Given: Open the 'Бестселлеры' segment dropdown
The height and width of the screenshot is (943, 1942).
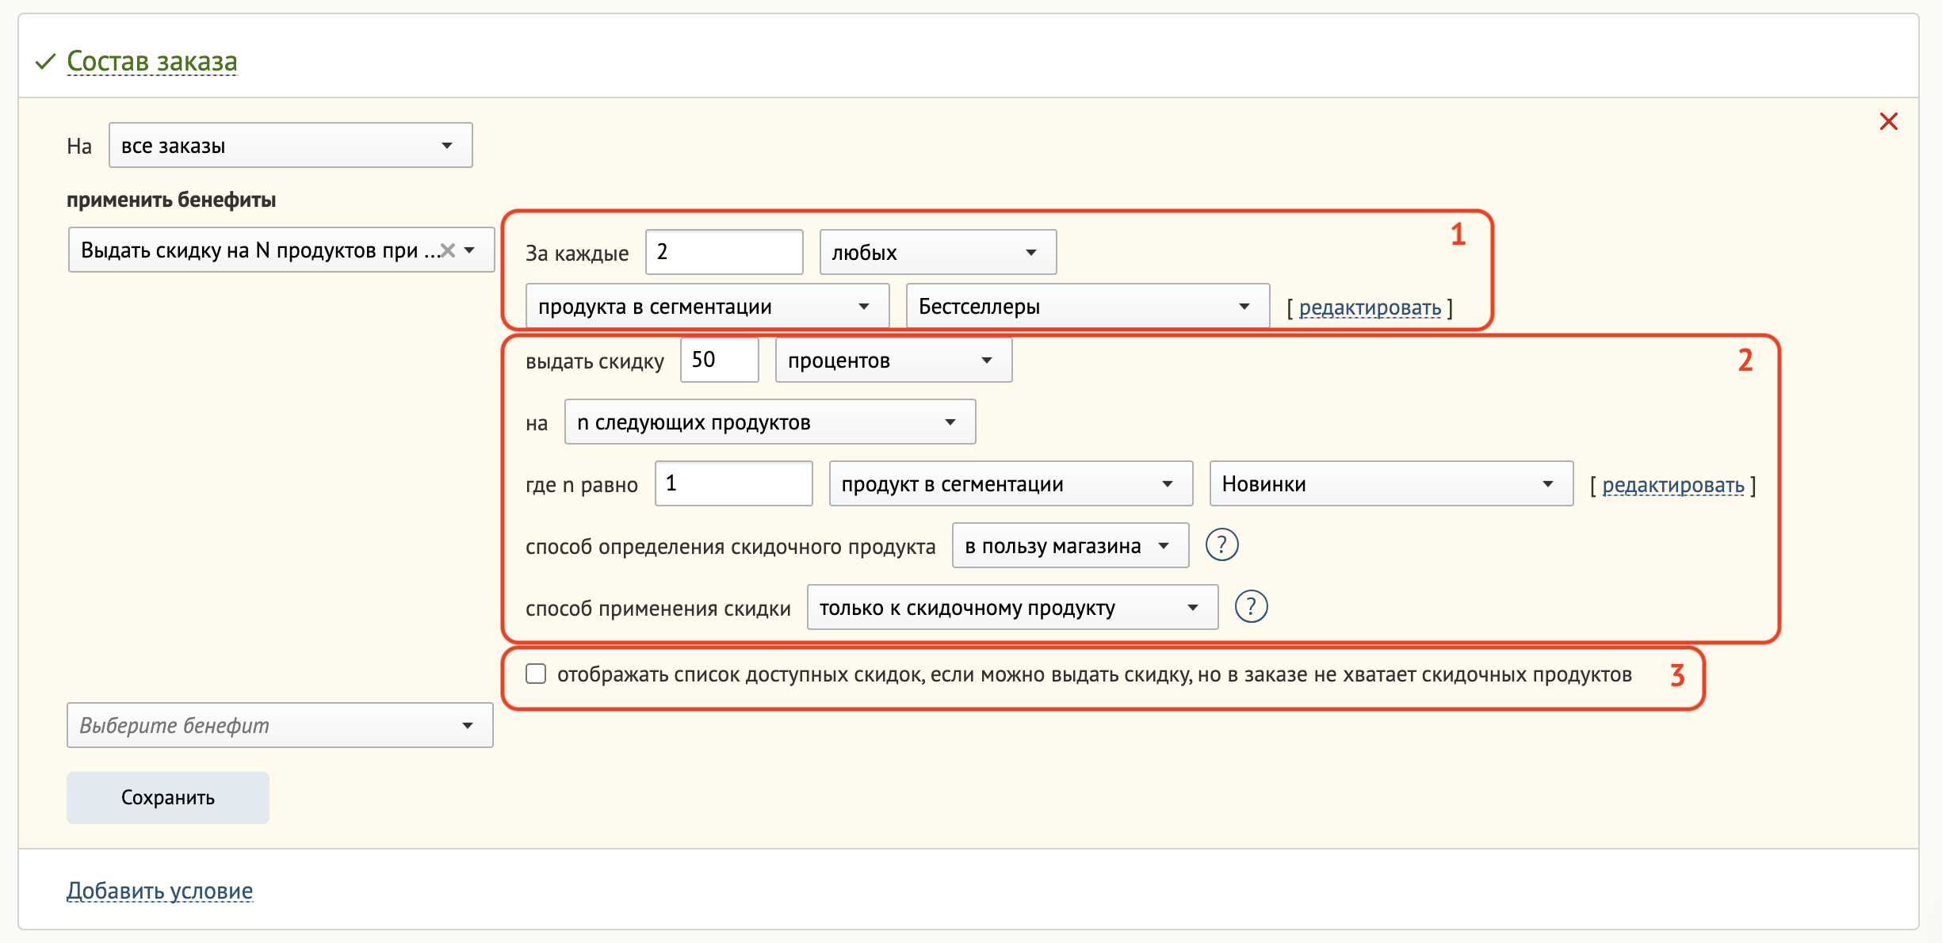Looking at the screenshot, I should pos(1088,306).
